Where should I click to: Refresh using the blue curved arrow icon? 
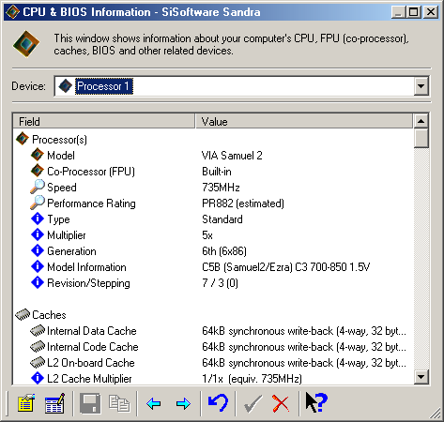(218, 403)
